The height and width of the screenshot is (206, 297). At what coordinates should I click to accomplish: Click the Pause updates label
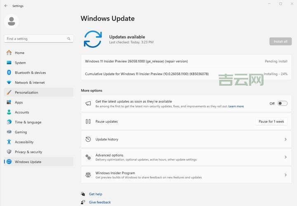click(x=106, y=122)
